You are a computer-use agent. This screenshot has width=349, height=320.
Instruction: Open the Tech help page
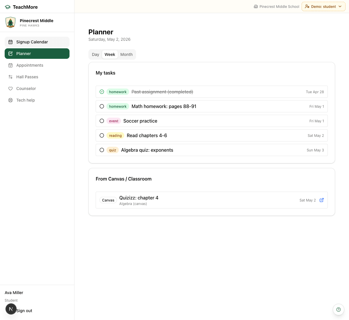pos(37,100)
